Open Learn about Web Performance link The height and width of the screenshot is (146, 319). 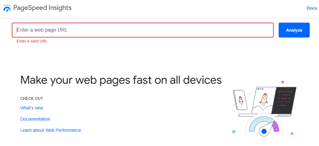point(51,130)
